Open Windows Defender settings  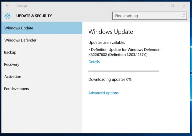tap(42, 40)
